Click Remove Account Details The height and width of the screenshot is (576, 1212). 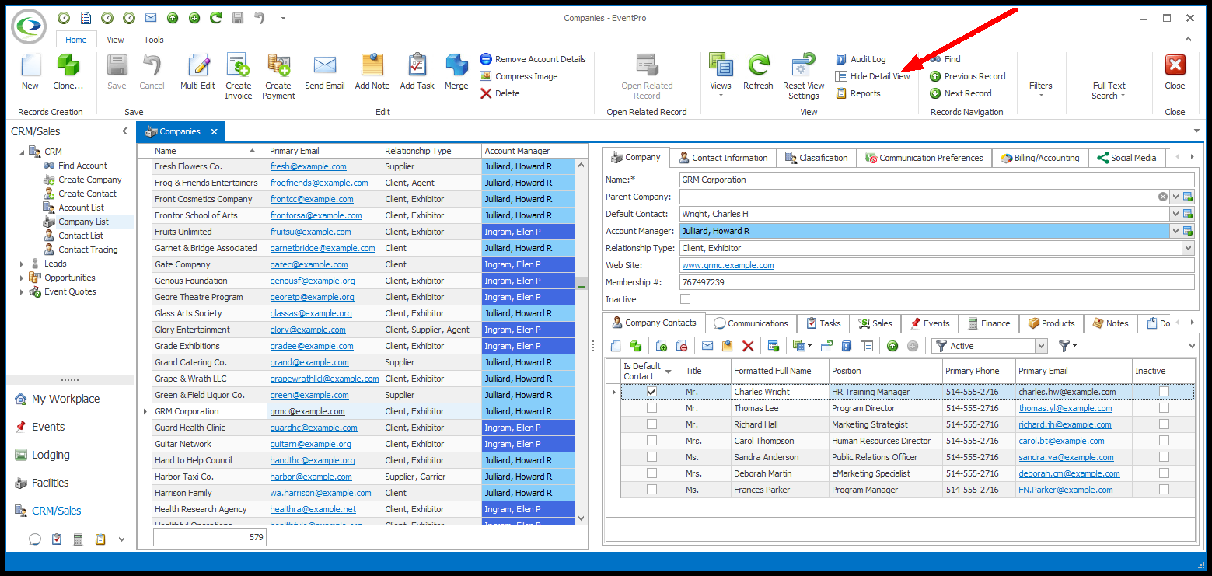533,59
